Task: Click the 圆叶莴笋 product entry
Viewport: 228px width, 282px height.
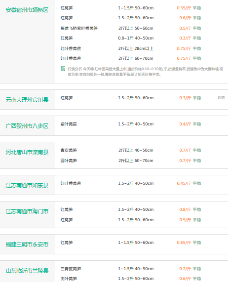Action: [x=69, y=161]
